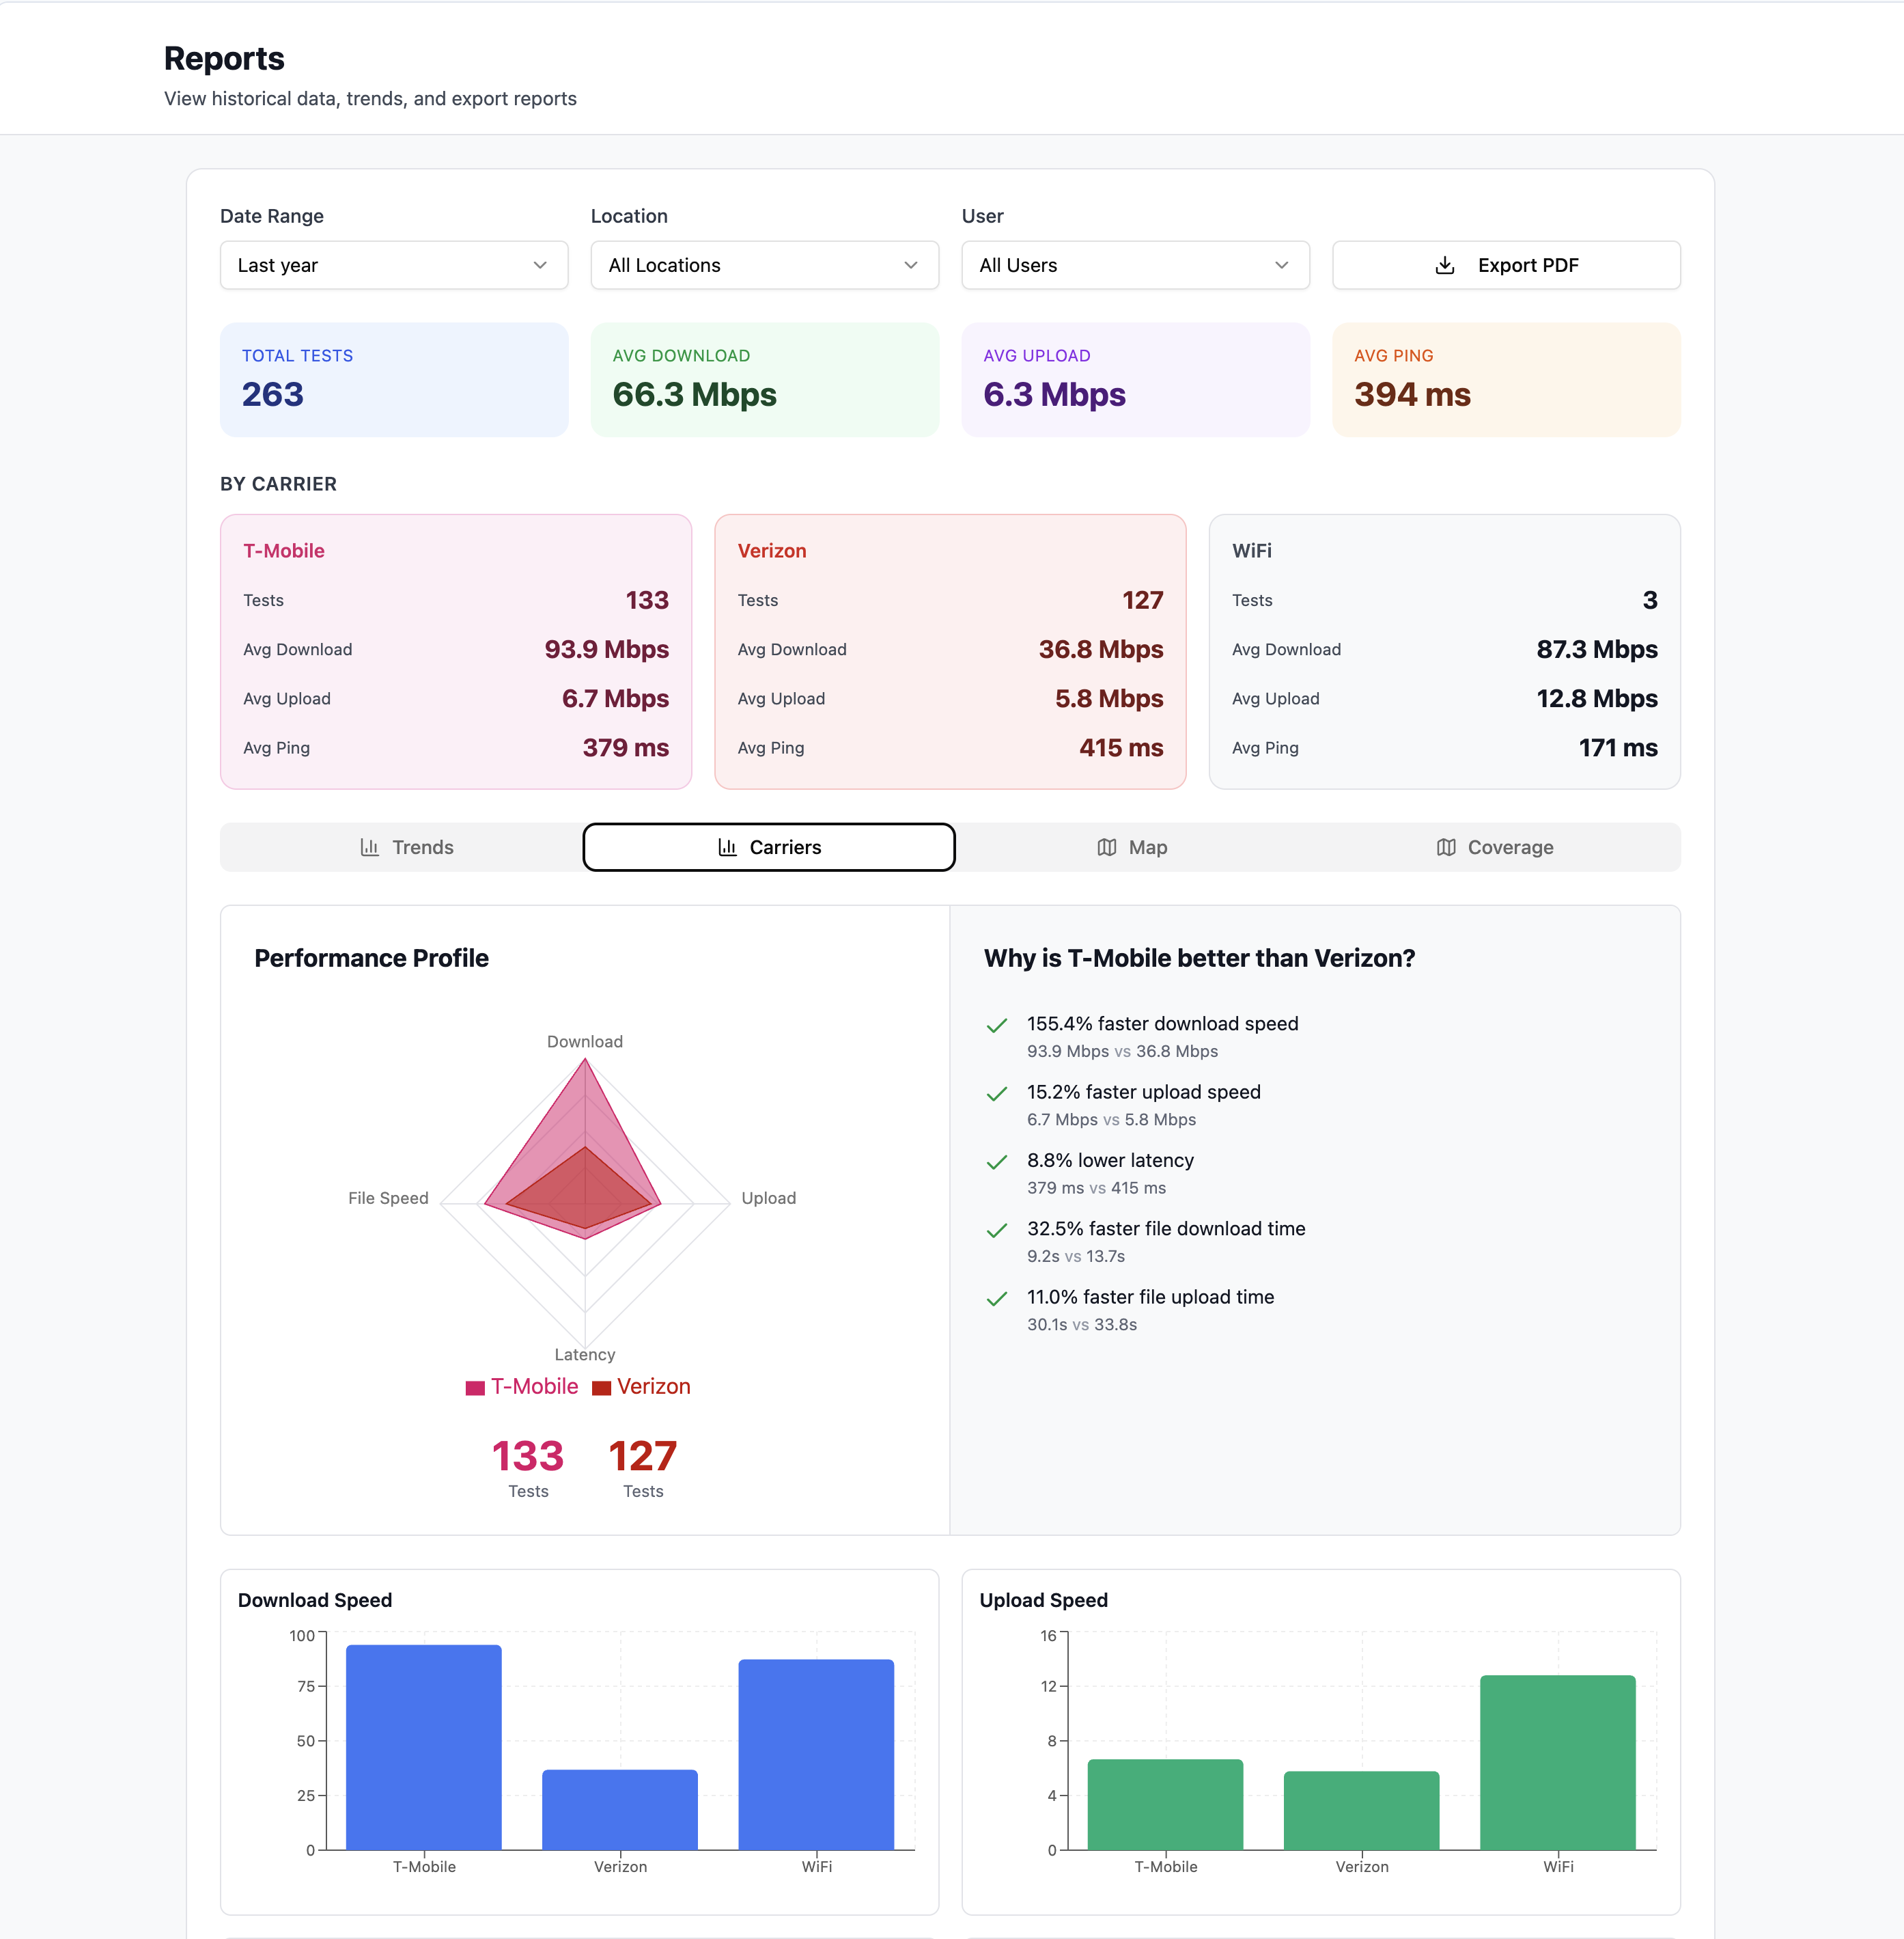Click checkmark beside 11.0% faster file upload time
Viewport: 1904px width, 1939px height.
pyautogui.click(x=996, y=1297)
